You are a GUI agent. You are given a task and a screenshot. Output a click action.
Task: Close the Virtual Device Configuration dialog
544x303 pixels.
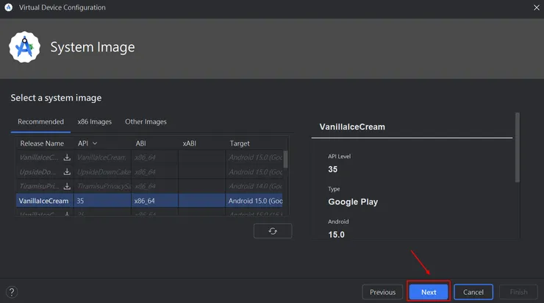(534, 7)
